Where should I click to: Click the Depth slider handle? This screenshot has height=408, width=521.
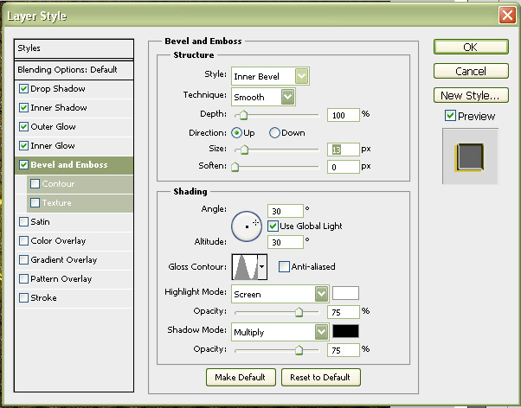click(243, 115)
